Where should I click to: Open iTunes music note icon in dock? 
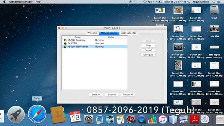(x=162, y=119)
